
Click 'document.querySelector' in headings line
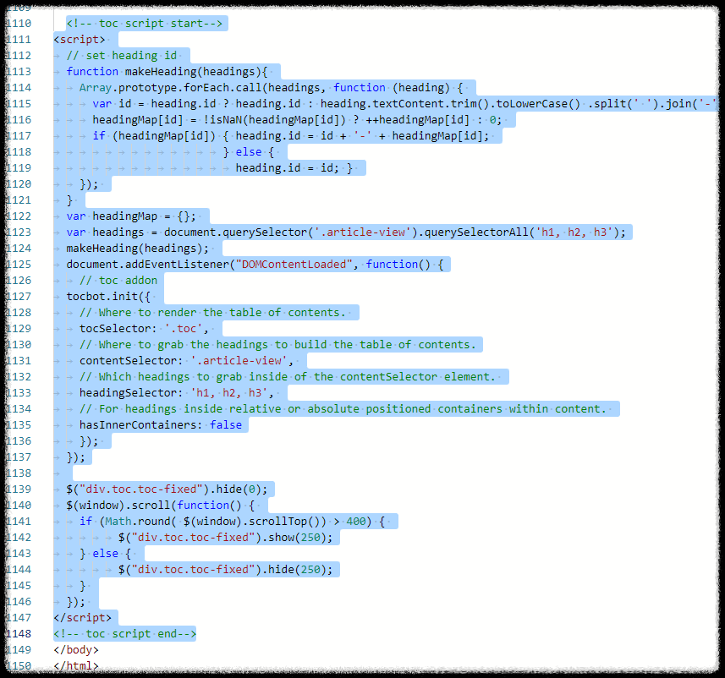point(235,232)
